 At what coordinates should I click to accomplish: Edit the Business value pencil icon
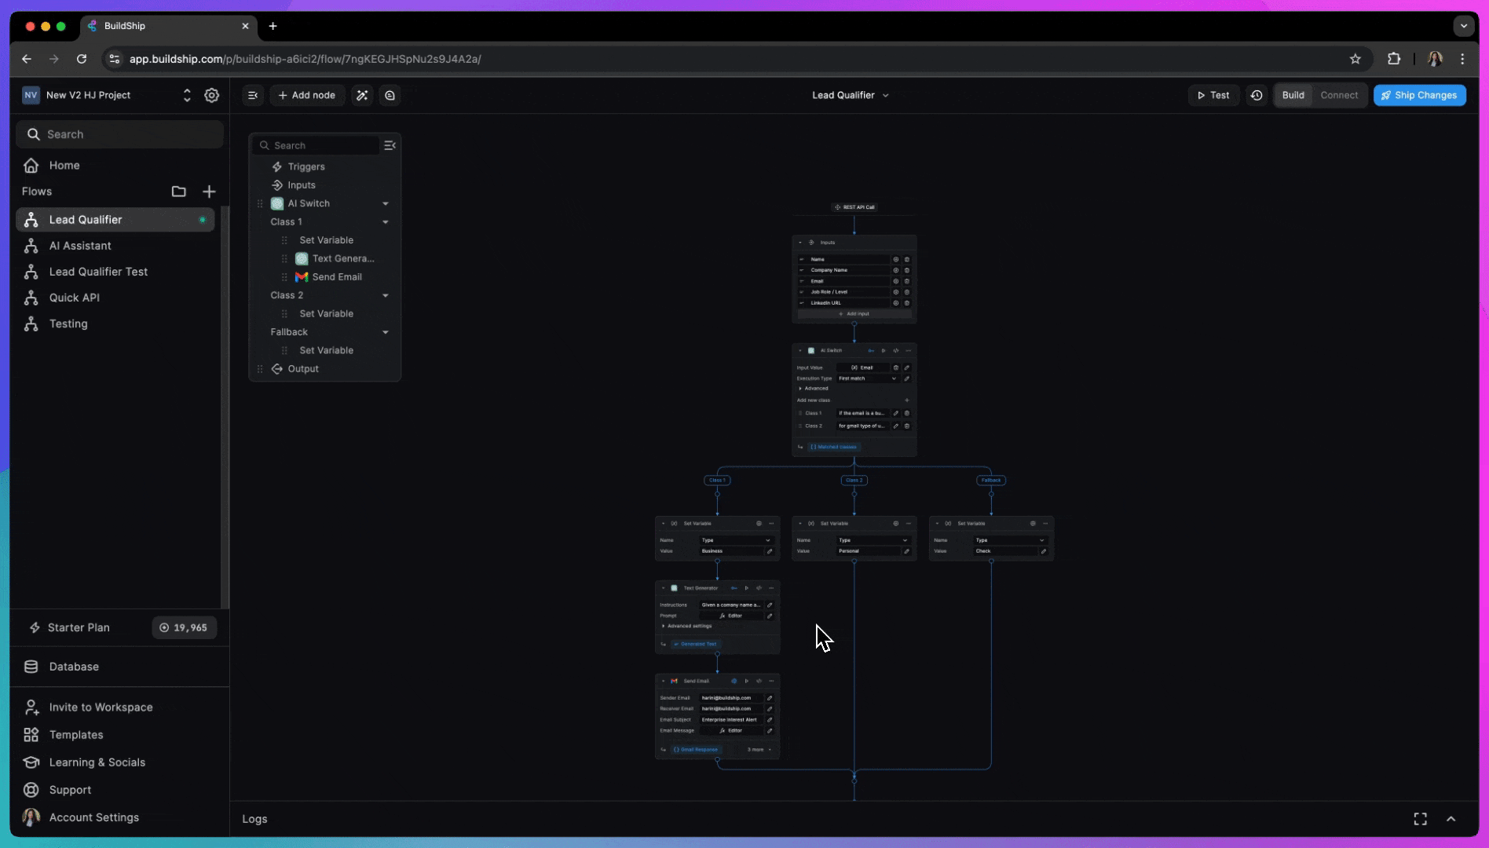pyautogui.click(x=770, y=551)
